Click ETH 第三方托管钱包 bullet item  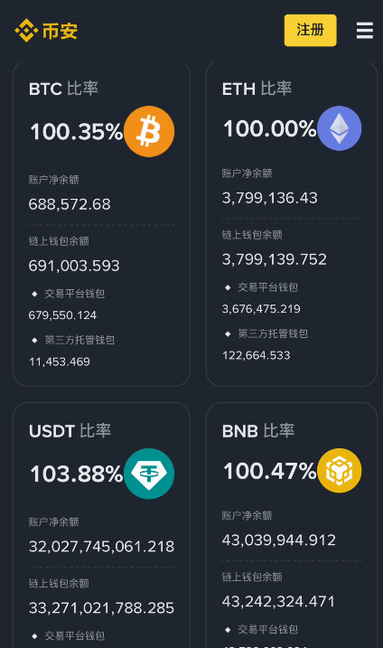point(266,333)
